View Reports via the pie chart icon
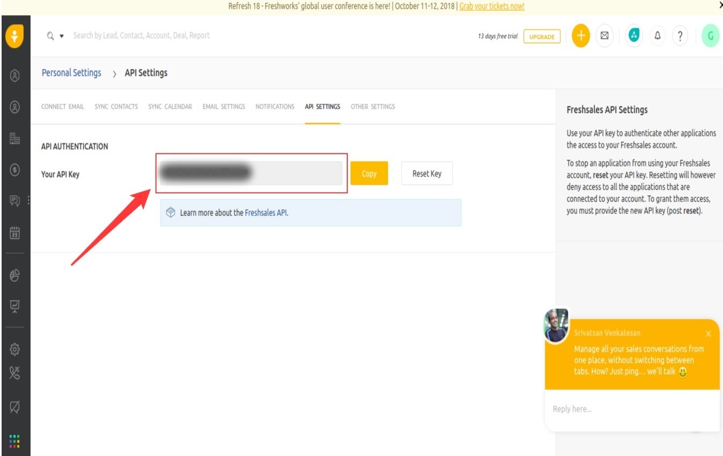723x456 pixels. pos(14,275)
